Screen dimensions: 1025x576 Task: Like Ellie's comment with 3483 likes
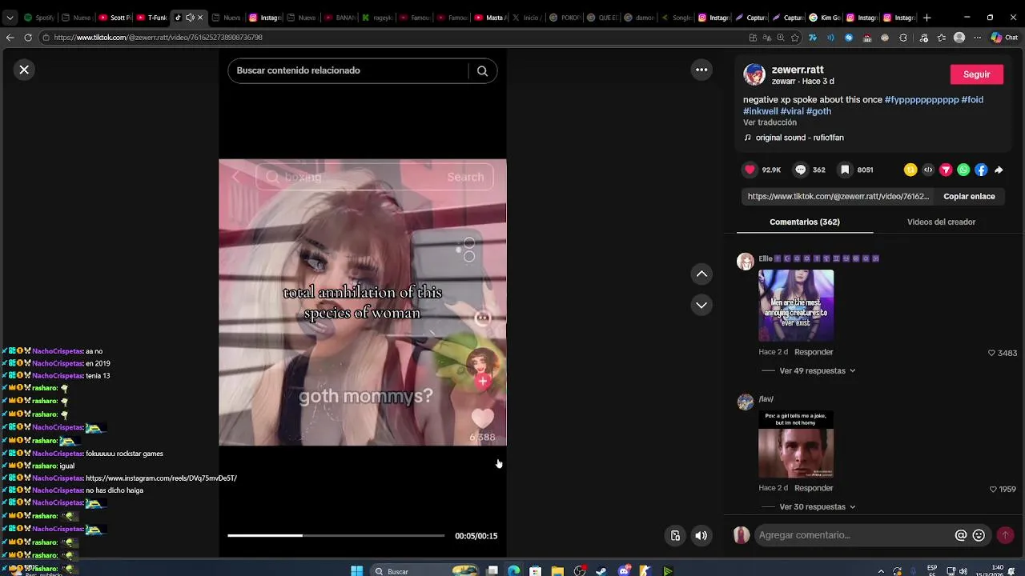(x=991, y=353)
